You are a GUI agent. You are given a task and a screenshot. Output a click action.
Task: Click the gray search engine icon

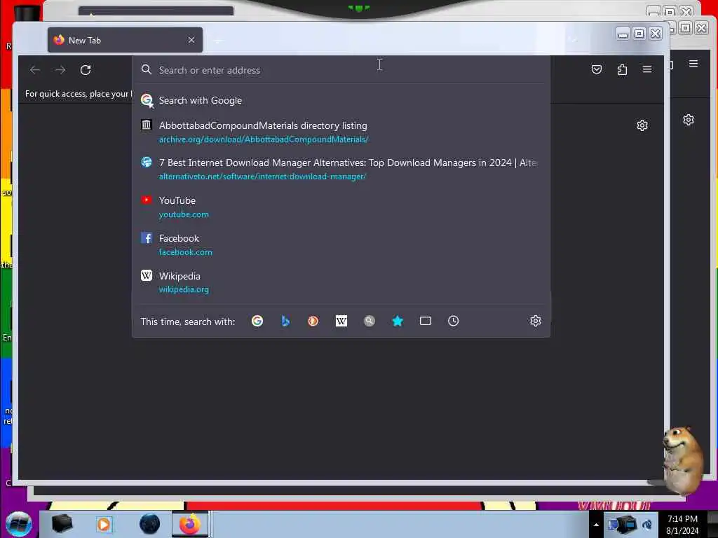click(x=369, y=321)
